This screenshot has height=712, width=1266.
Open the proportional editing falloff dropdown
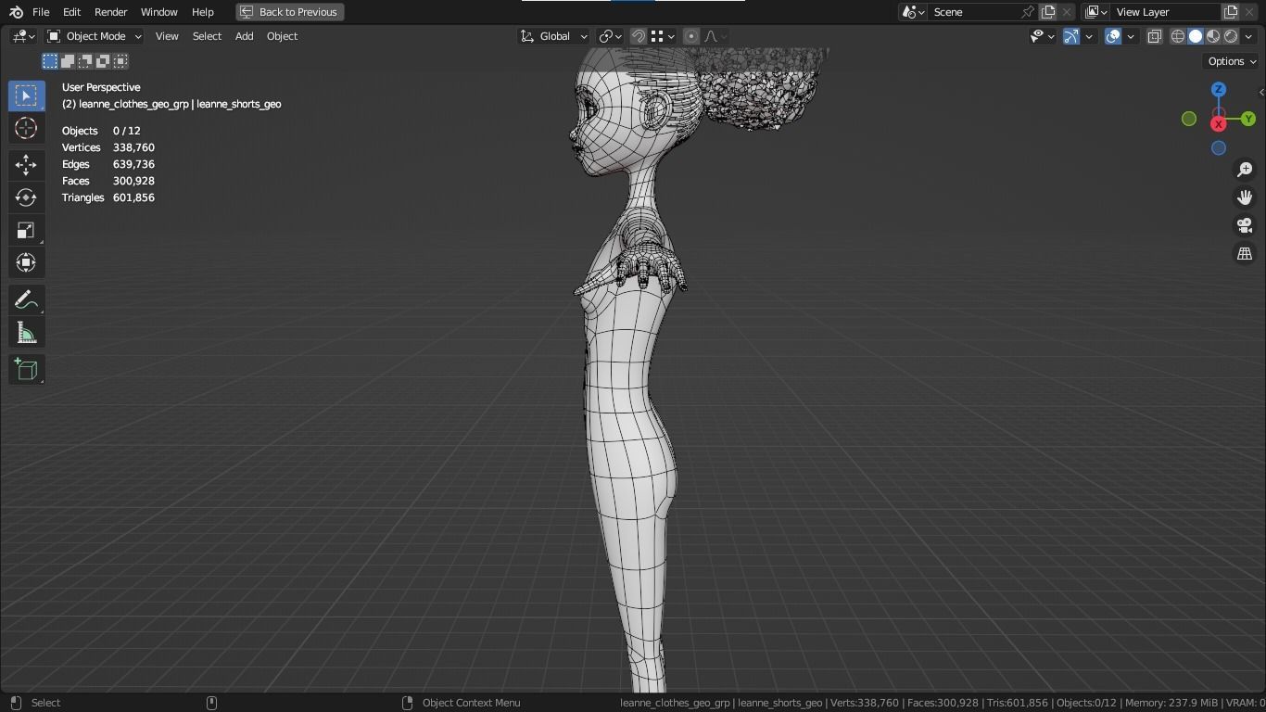(715, 36)
